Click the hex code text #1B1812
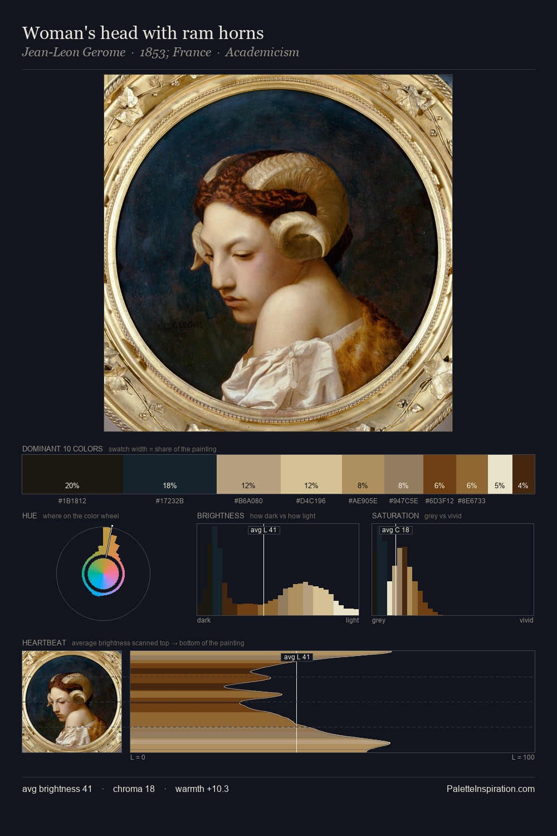This screenshot has width=557, height=836. click(72, 501)
